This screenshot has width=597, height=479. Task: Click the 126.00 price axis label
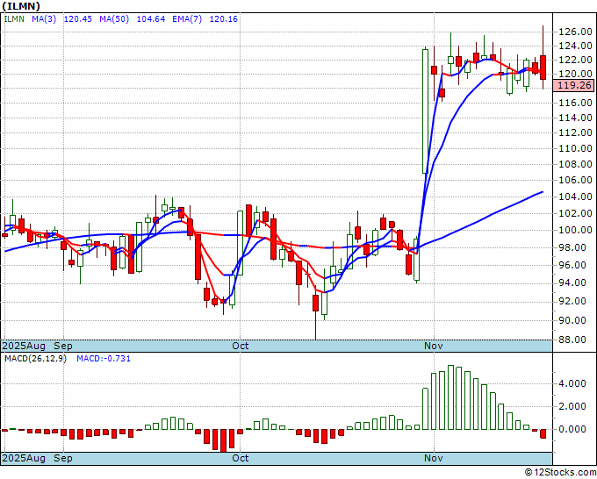coord(575,32)
